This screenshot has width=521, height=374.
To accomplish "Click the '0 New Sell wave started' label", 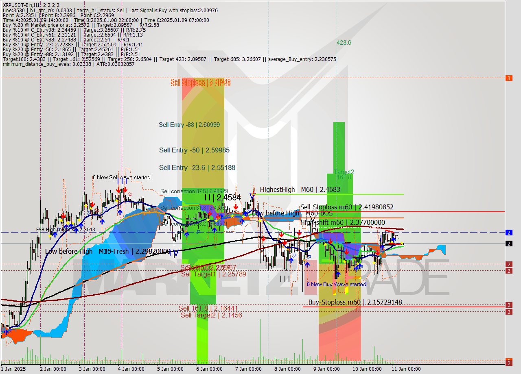I will [121, 178].
